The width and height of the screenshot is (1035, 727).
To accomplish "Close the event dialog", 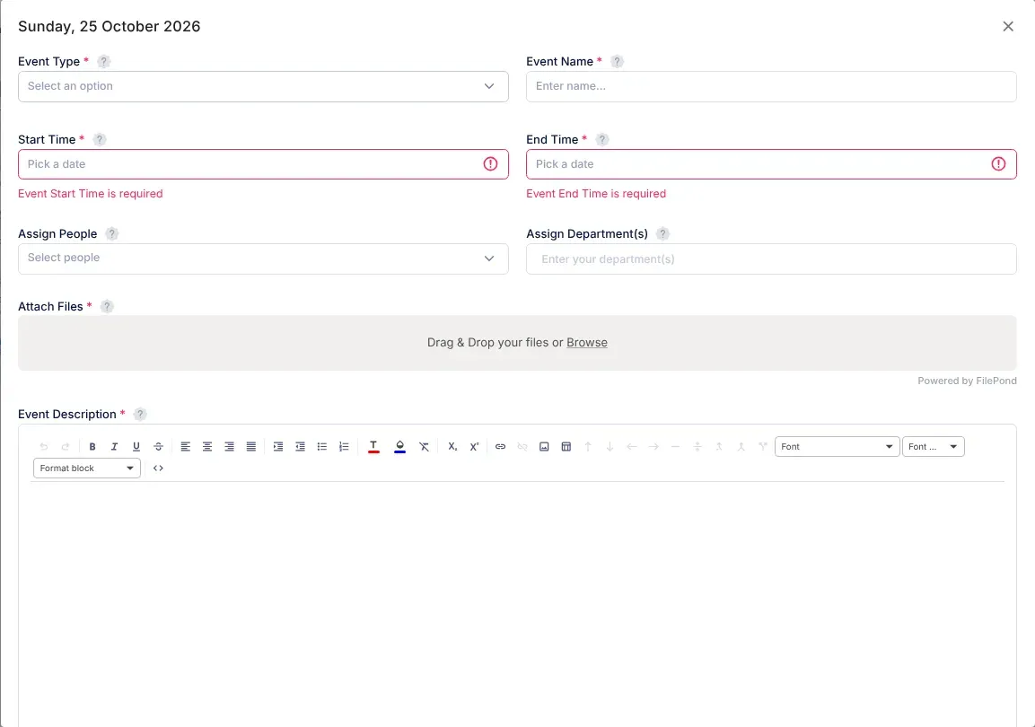I will pyautogui.click(x=1008, y=26).
